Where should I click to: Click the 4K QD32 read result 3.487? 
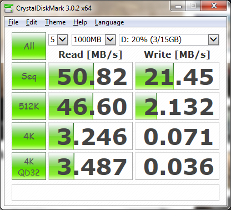point(91,166)
